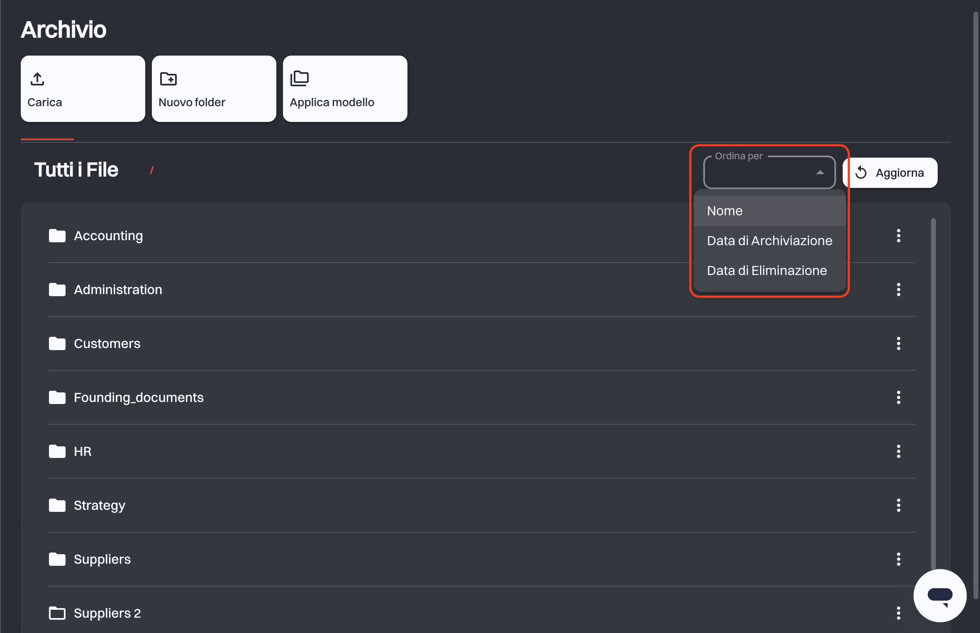The image size is (980, 633).
Task: Open more options for Strategy row
Action: (x=899, y=505)
